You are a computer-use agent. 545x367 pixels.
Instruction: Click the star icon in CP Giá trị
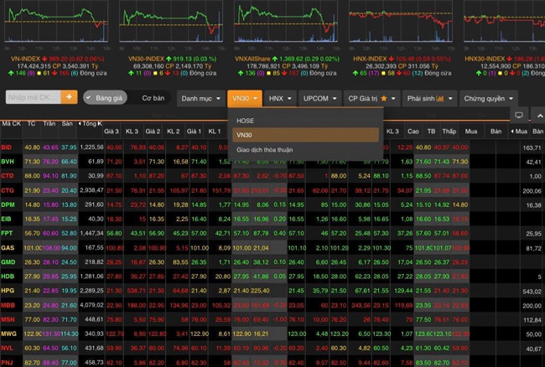point(386,98)
